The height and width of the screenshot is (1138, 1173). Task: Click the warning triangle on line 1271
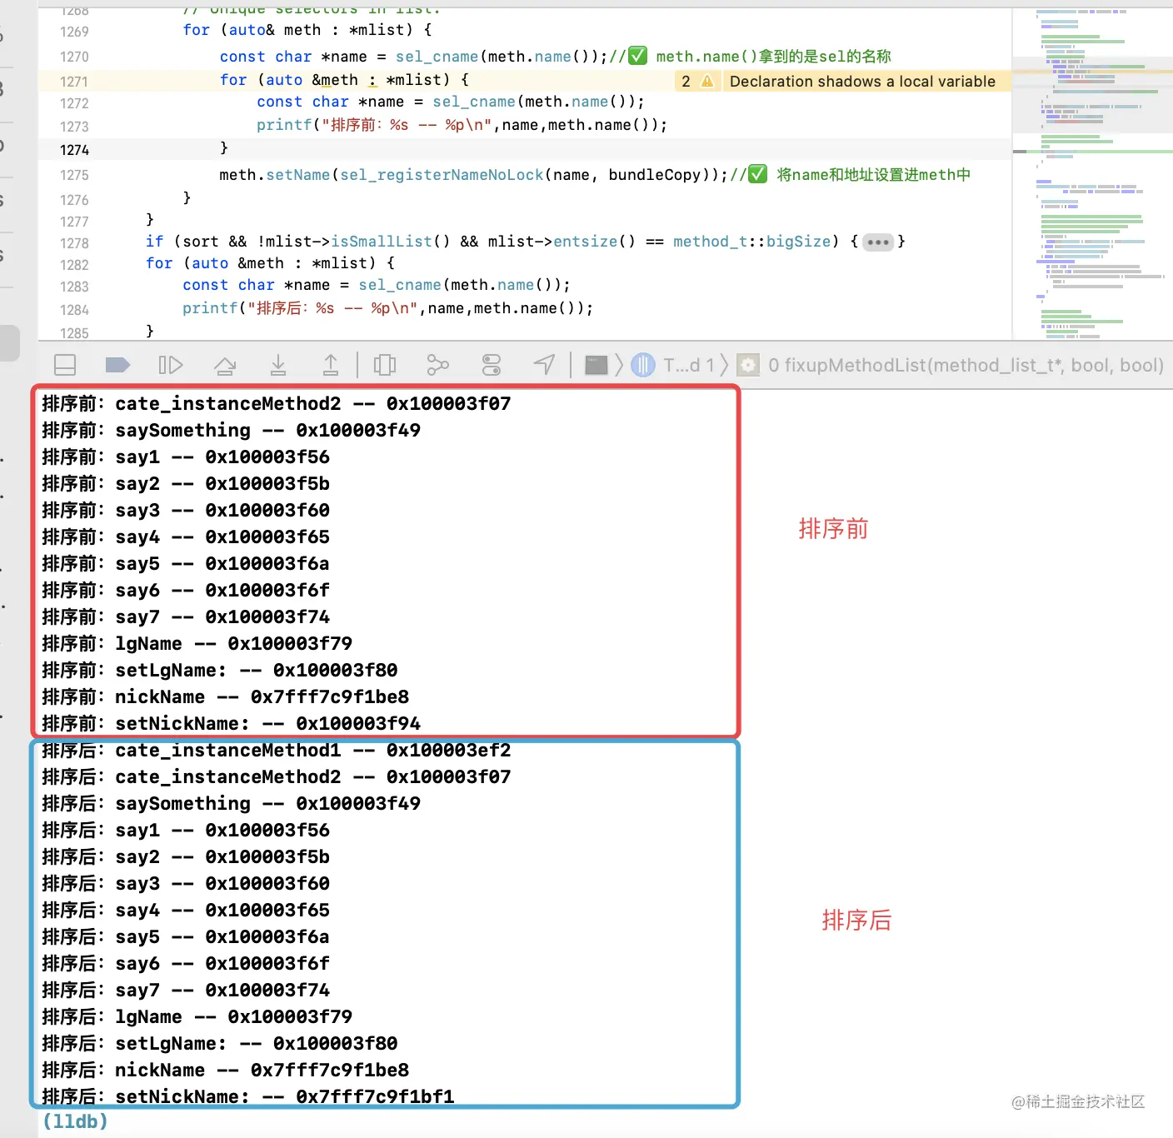coord(707,81)
